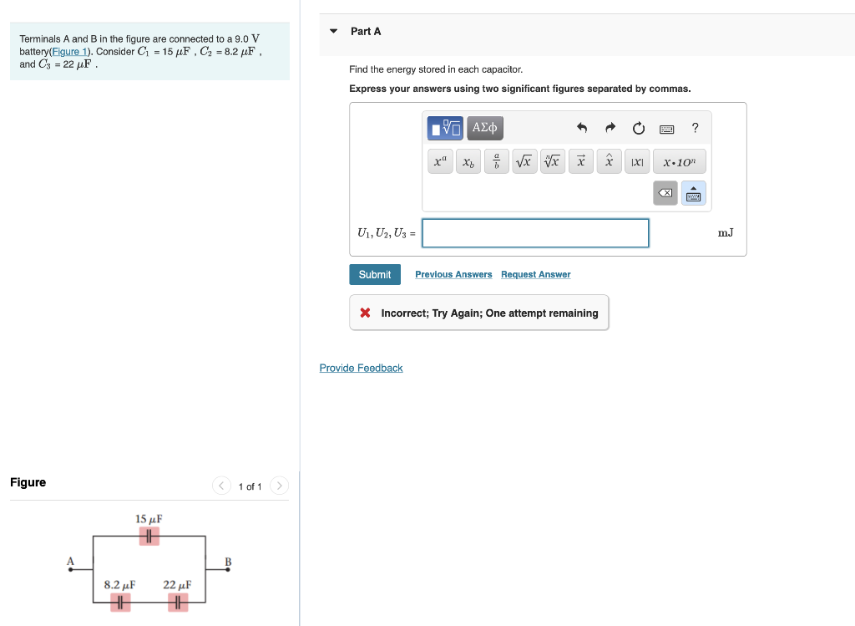
Task: Insert a superscript using the x^a button
Action: (x=440, y=161)
